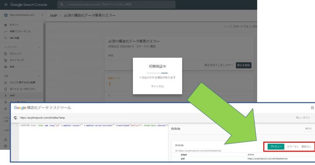Open サマリー in the sidebar
315x165 pixels.
pyautogui.click(x=14, y=25)
